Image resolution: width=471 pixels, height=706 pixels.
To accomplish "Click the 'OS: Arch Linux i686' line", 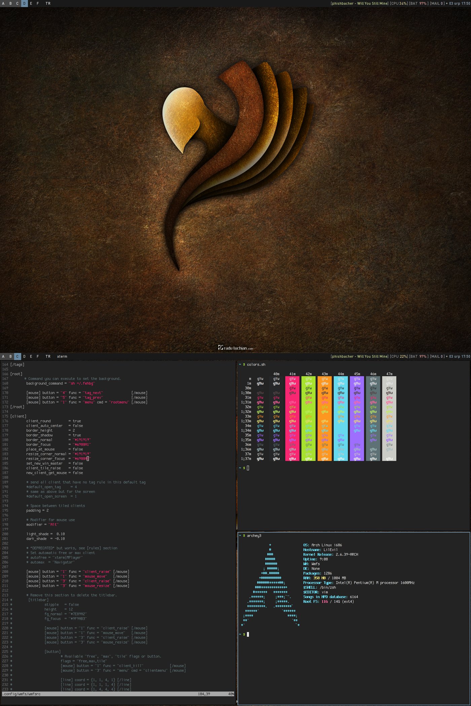I will 323,545.
